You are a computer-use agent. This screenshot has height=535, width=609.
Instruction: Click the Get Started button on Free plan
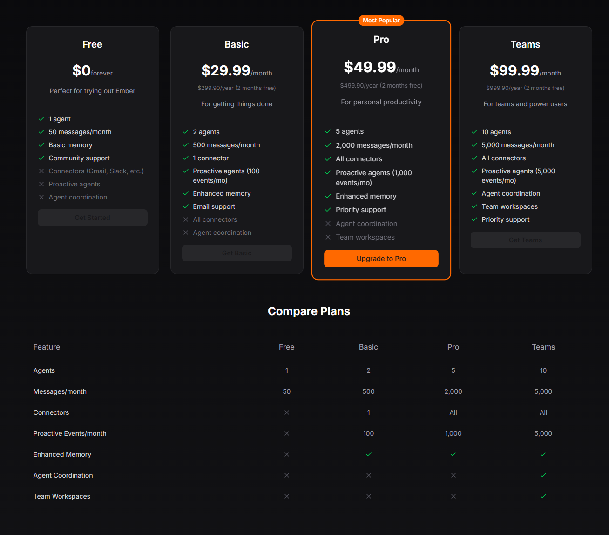click(93, 218)
